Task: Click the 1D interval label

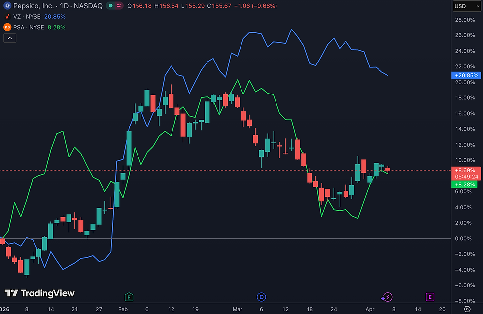Action: (64, 6)
